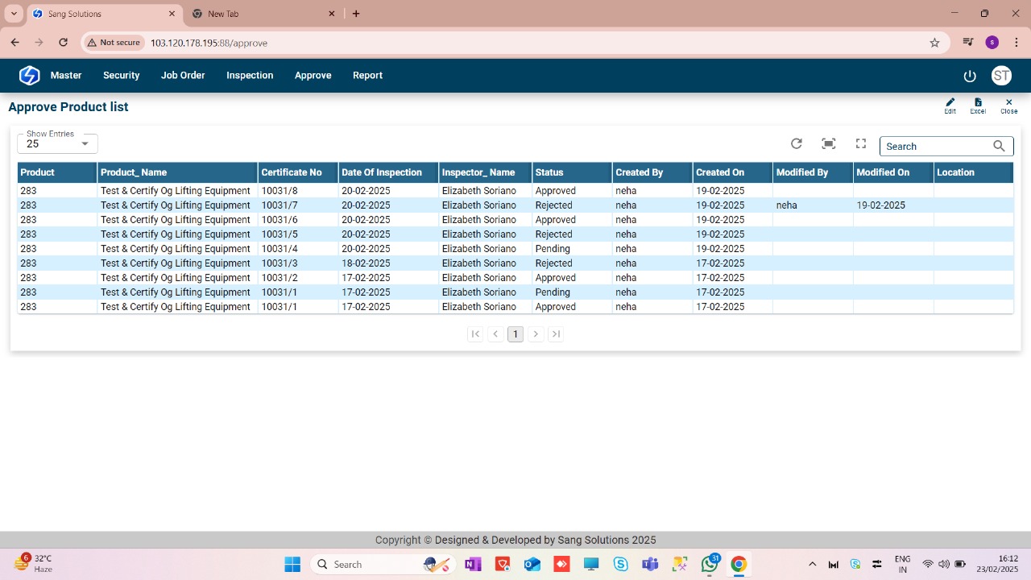Click the power logout icon

click(970, 76)
